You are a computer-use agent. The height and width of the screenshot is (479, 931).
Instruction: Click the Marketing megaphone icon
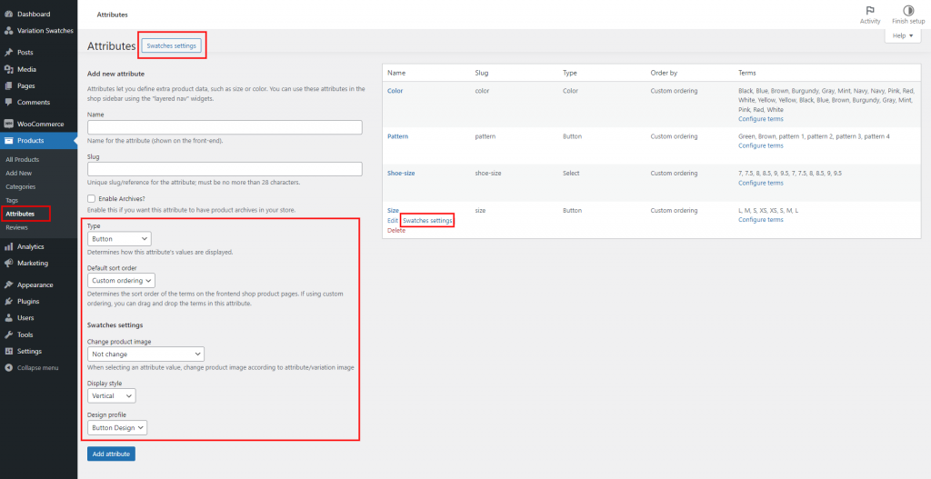(x=8, y=263)
